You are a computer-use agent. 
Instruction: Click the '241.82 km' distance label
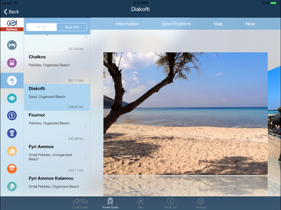76,49
